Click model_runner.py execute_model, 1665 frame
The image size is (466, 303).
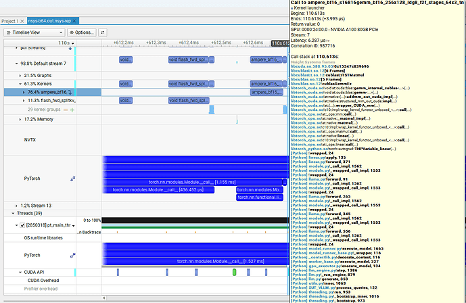[x=337, y=249]
